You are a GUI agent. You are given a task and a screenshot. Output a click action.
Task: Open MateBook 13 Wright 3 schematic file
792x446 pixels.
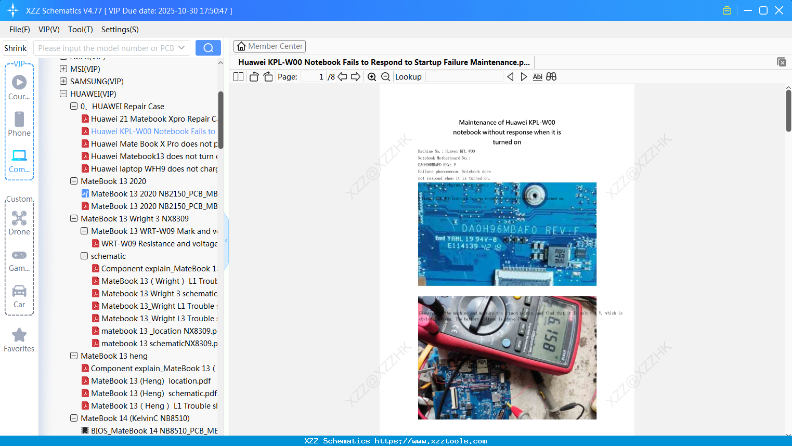[155, 294]
